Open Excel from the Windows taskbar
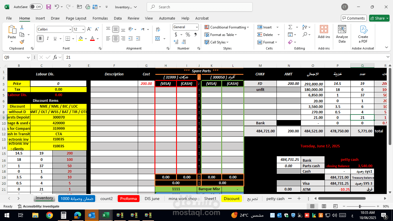Screen dimensions: 393x221 point(105,215)
